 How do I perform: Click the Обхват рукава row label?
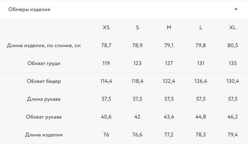[x=44, y=117]
